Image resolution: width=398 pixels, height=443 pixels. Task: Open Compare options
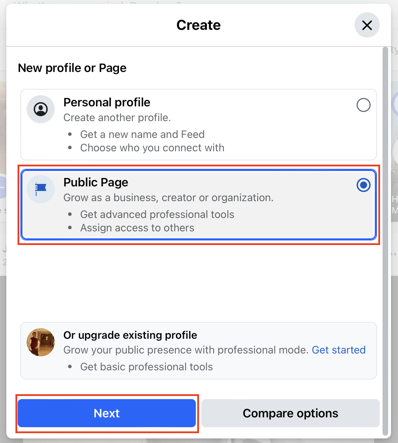pos(291,413)
